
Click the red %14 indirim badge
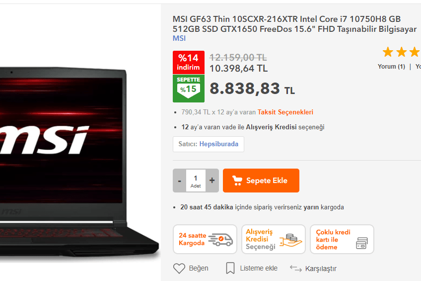189,62
